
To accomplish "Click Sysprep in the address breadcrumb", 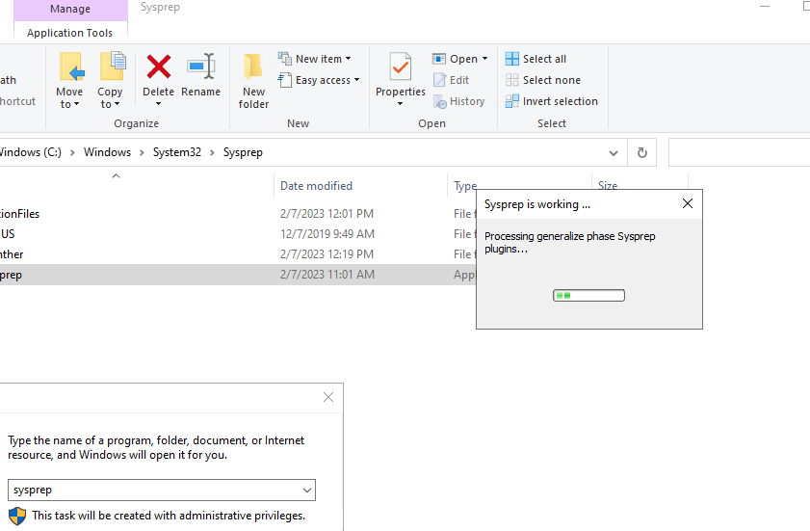I will [243, 152].
